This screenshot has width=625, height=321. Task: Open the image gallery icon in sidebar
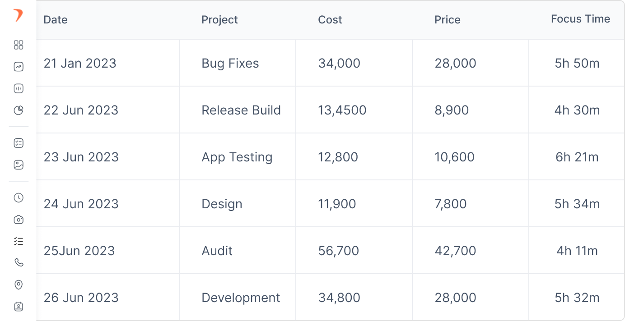click(x=19, y=165)
